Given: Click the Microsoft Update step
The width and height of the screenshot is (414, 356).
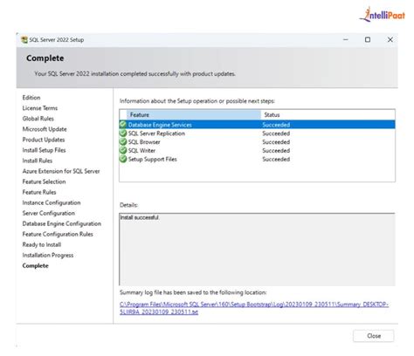Looking at the screenshot, I should [45, 129].
